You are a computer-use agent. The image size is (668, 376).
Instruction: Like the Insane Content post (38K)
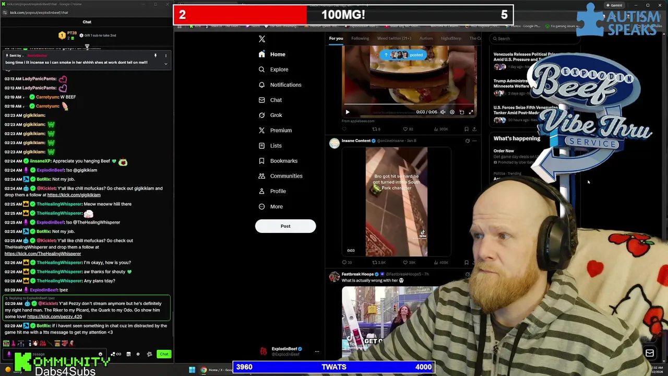pyautogui.click(x=409, y=262)
